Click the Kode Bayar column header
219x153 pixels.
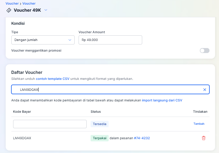point(22,112)
